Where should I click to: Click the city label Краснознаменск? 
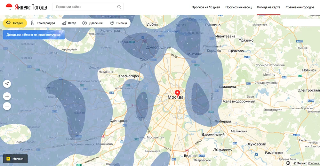tap(83, 144)
